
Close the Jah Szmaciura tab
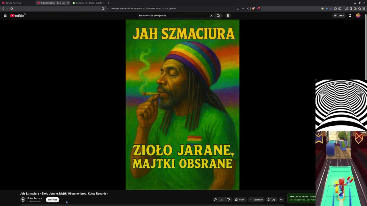coord(68,3)
